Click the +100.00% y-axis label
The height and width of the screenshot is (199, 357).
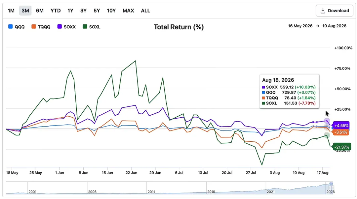343,48
